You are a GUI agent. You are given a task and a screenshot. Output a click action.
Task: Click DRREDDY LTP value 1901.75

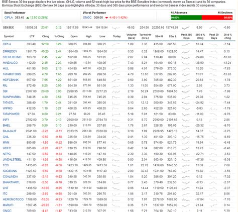tap(31, 51)
